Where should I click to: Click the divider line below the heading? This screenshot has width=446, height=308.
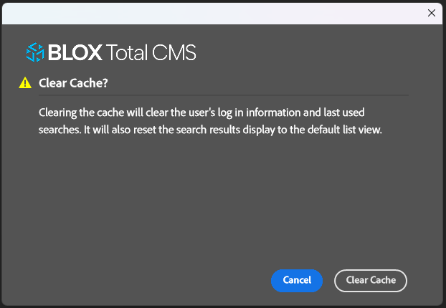pyautogui.click(x=224, y=95)
